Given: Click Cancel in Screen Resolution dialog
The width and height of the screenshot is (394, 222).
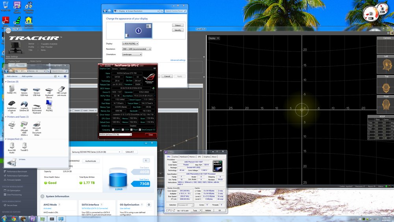Looking at the screenshot, I should (x=167, y=76).
